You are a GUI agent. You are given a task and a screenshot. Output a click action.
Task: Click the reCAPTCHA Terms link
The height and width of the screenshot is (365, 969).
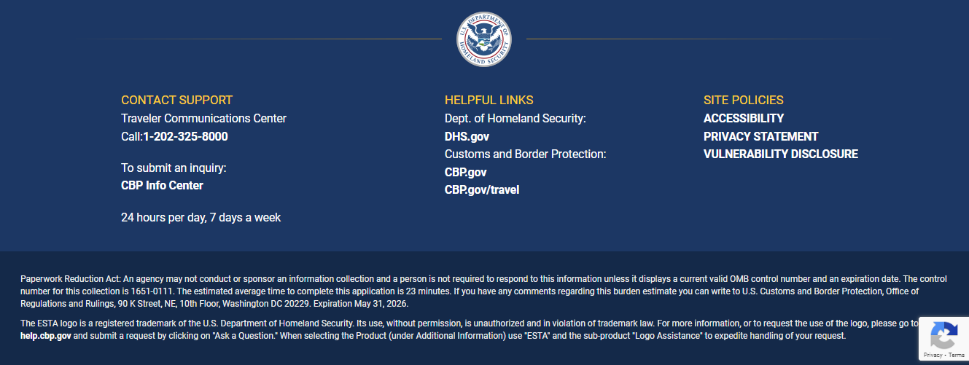(x=956, y=355)
